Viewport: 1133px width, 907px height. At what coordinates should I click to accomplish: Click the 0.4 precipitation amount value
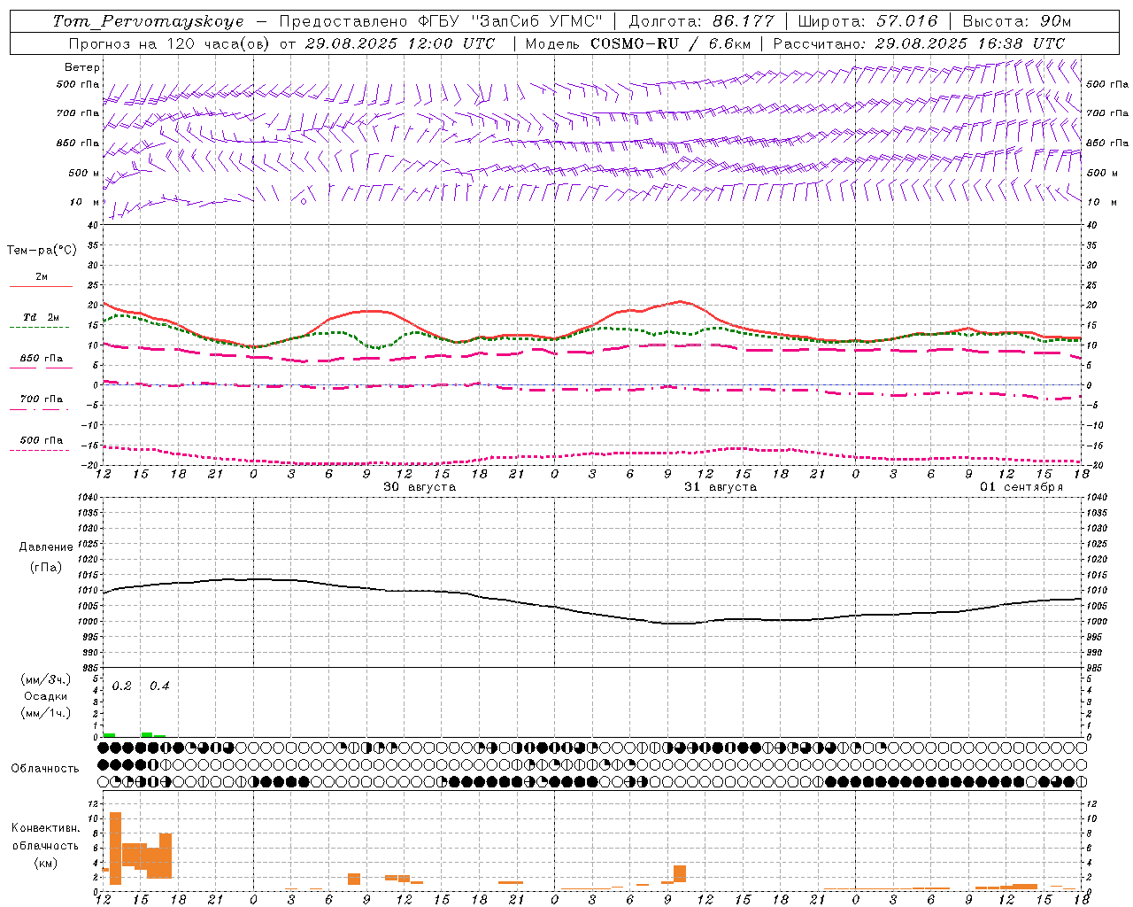tap(159, 686)
